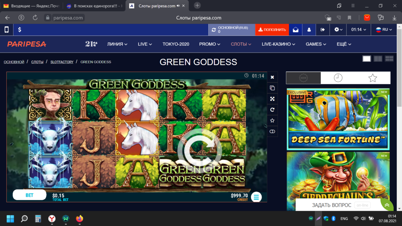The image size is (402, 226).
Task: Expand the LIVE-КАЗИНО menu
Action: click(x=279, y=44)
